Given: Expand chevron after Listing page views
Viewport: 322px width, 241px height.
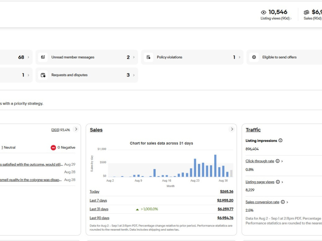Looking at the screenshot, I should (x=282, y=182).
